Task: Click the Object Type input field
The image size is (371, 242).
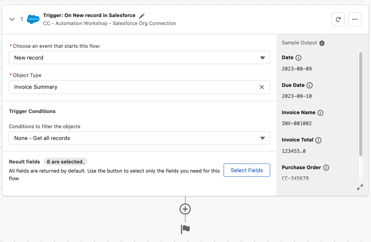Action: tap(133, 87)
